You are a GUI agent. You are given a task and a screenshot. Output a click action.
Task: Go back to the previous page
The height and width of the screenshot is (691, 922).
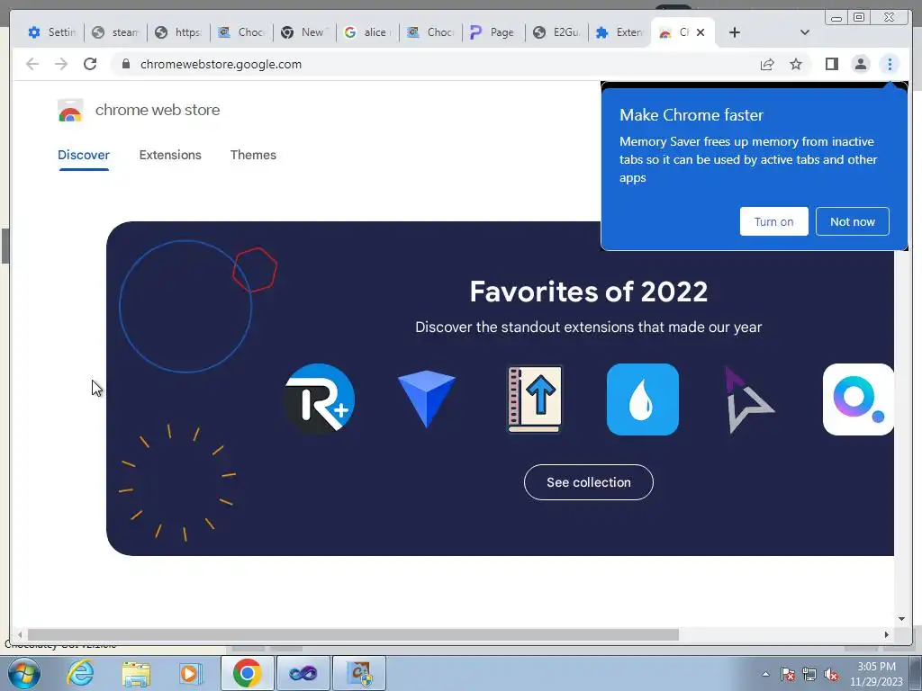point(32,64)
